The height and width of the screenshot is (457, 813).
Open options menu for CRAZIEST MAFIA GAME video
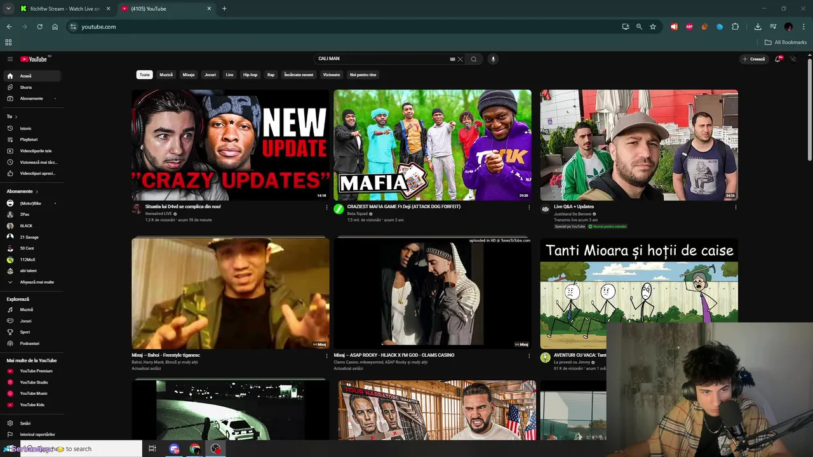(529, 208)
